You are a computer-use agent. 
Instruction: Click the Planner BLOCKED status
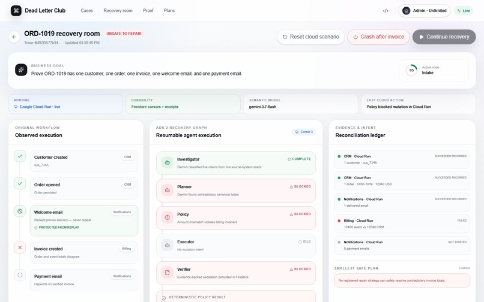(x=300, y=186)
